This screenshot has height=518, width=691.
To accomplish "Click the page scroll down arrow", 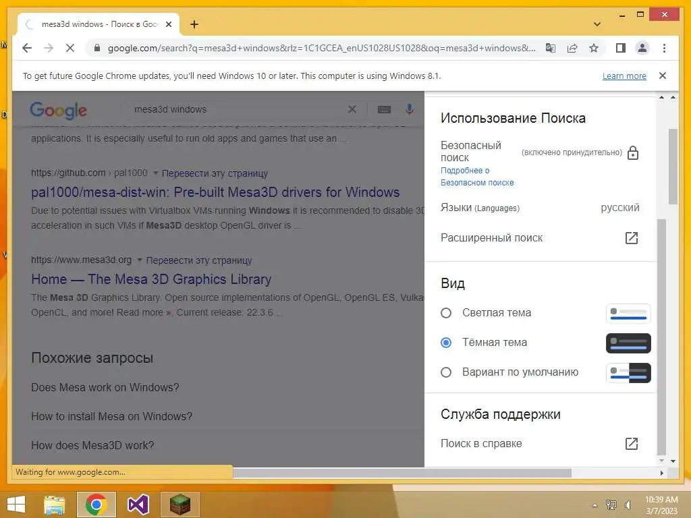I will click(x=673, y=461).
